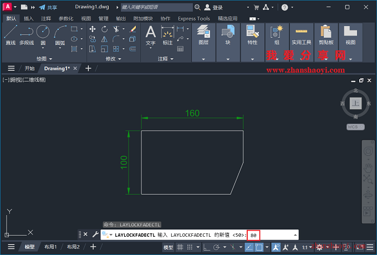
Task: Click the Share (共享) button
Action: coord(48,7)
